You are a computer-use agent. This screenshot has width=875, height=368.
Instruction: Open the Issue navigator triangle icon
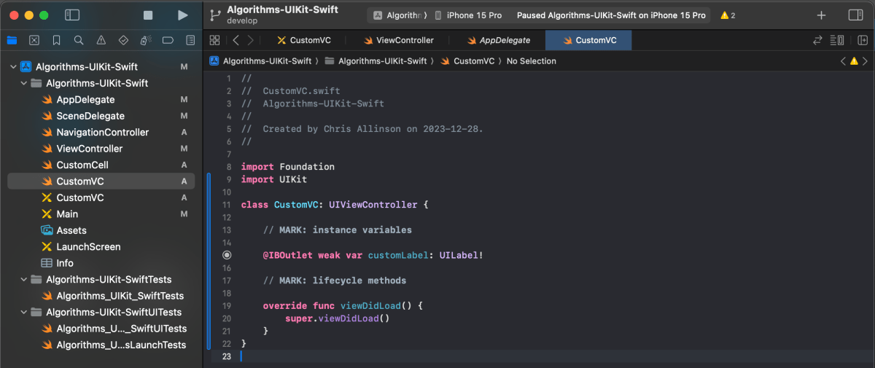101,40
